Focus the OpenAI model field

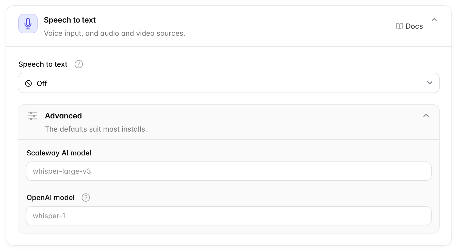coord(229,216)
